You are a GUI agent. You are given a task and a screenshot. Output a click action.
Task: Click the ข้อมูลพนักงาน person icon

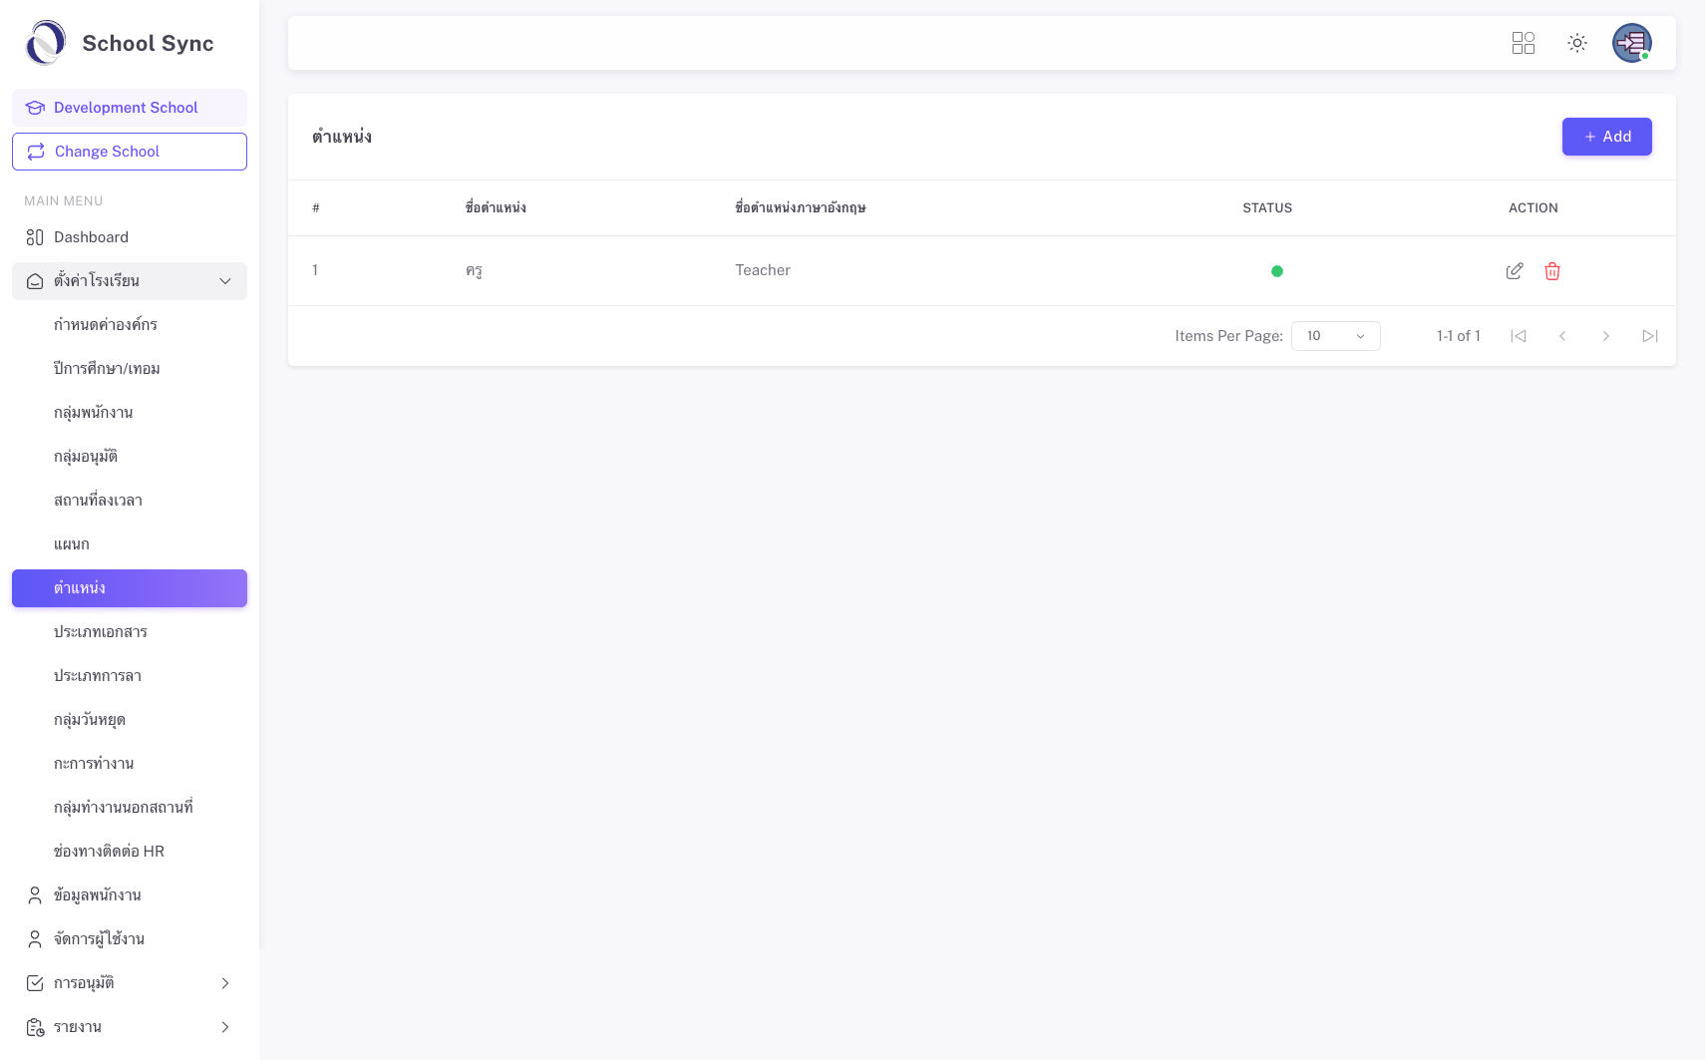pyautogui.click(x=35, y=895)
